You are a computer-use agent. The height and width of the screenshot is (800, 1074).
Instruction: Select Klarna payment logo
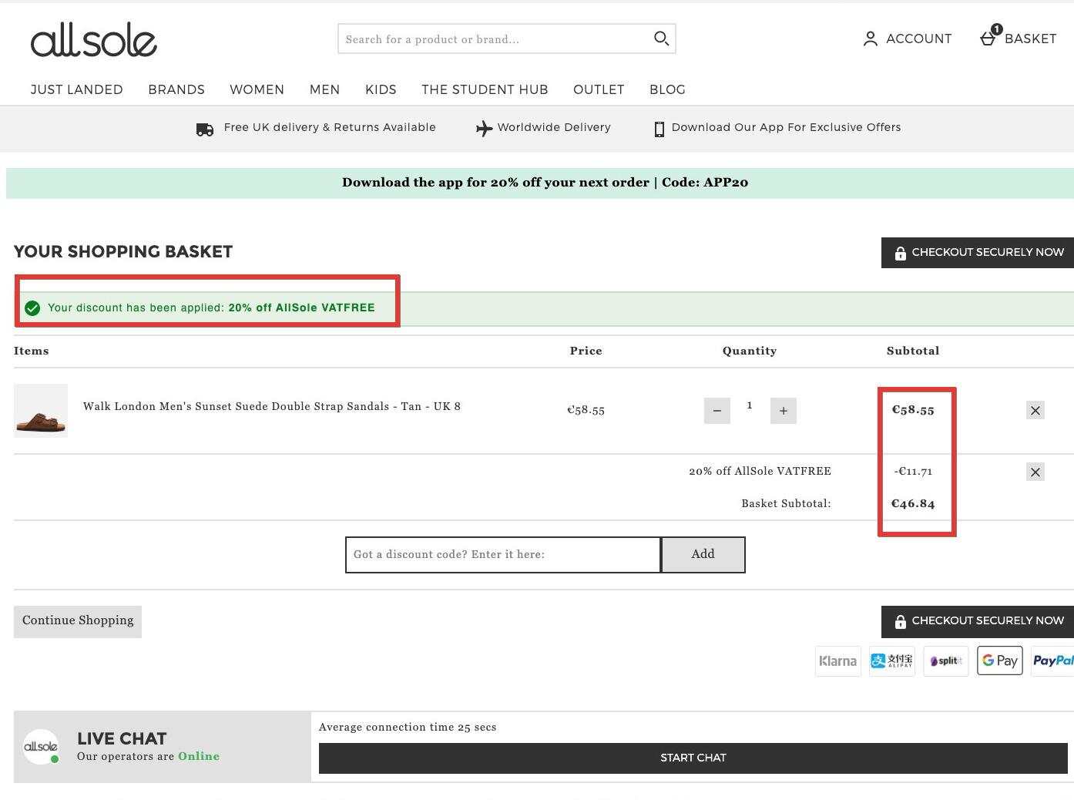pos(838,661)
